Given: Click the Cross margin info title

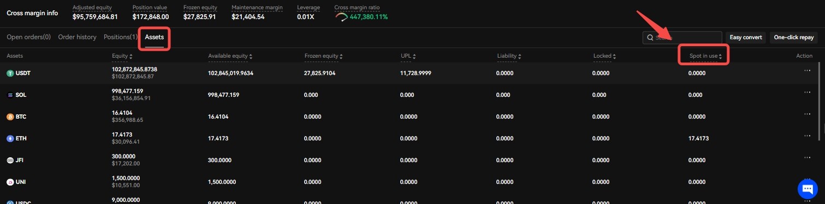Looking at the screenshot, I should click(32, 13).
